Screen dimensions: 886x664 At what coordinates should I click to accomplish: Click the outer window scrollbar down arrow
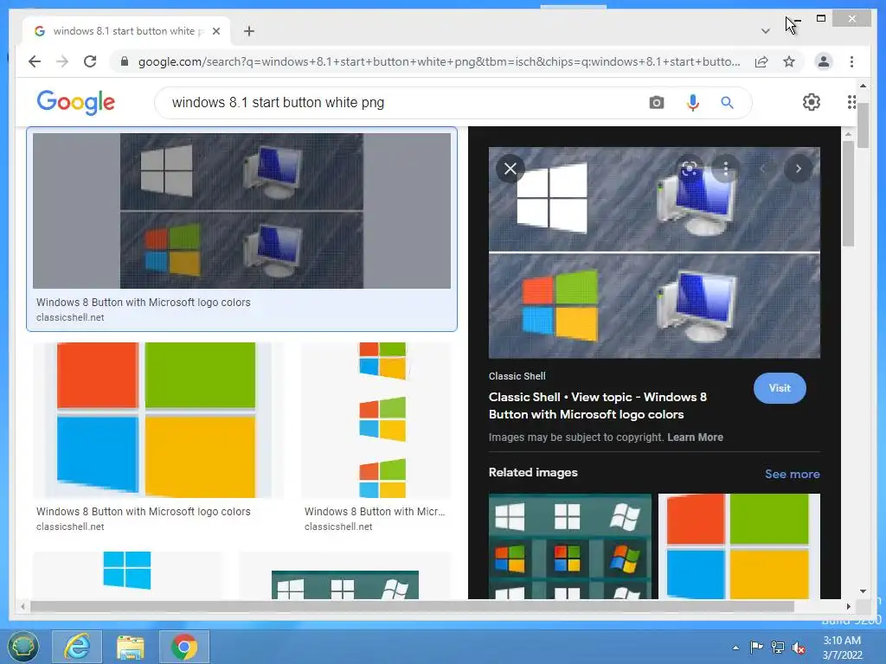click(x=863, y=591)
